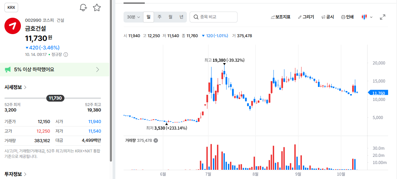Image resolution: width=397 pixels, height=179 pixels.
Task: Click the 거래량 375,478 indicator label
Action: pos(139,140)
